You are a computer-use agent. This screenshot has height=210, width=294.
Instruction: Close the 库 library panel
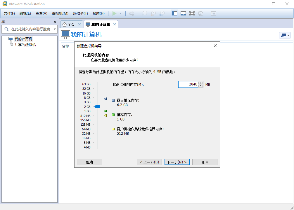coord(55,22)
